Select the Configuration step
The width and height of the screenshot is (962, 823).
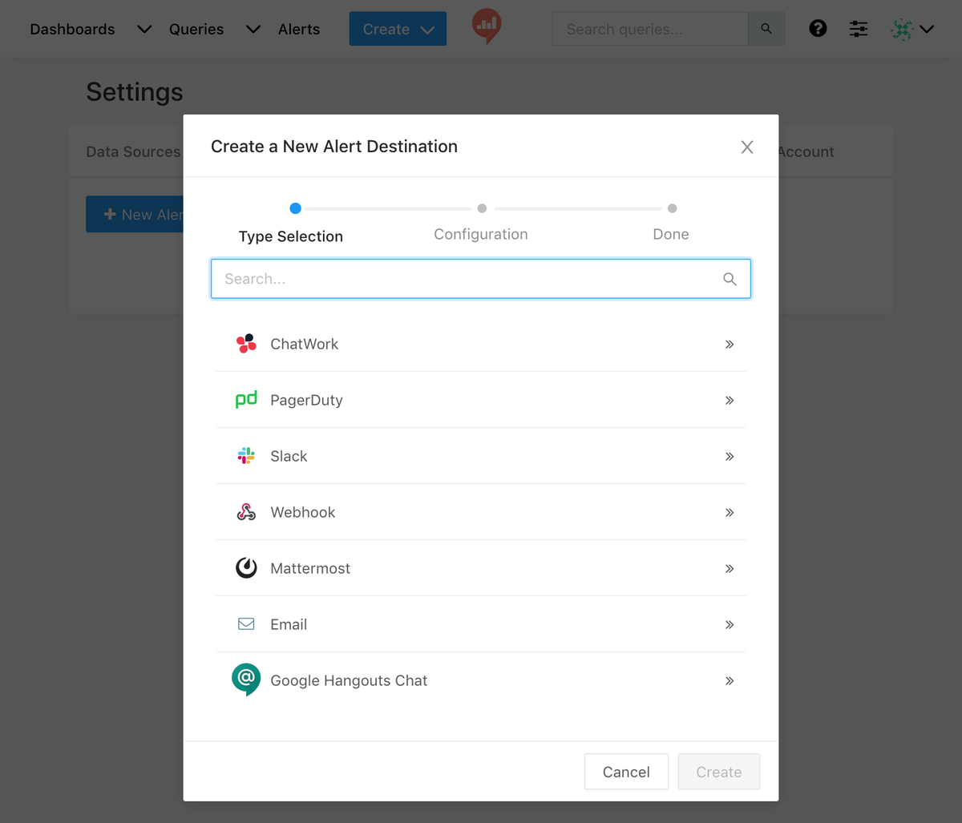click(x=481, y=234)
